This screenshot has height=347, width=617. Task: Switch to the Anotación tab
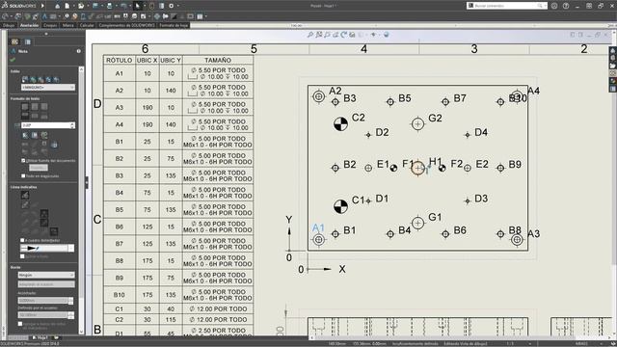click(29, 25)
